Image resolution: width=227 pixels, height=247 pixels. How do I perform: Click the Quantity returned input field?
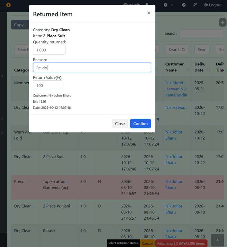pyautogui.click(x=49, y=50)
